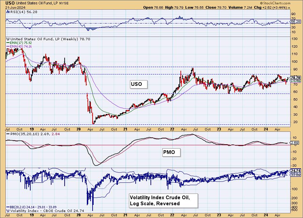Click the High 79.79 value
The height and width of the screenshot is (218, 303).
coord(173,7)
